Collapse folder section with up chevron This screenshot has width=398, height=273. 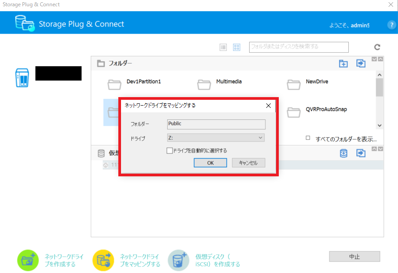click(x=381, y=59)
